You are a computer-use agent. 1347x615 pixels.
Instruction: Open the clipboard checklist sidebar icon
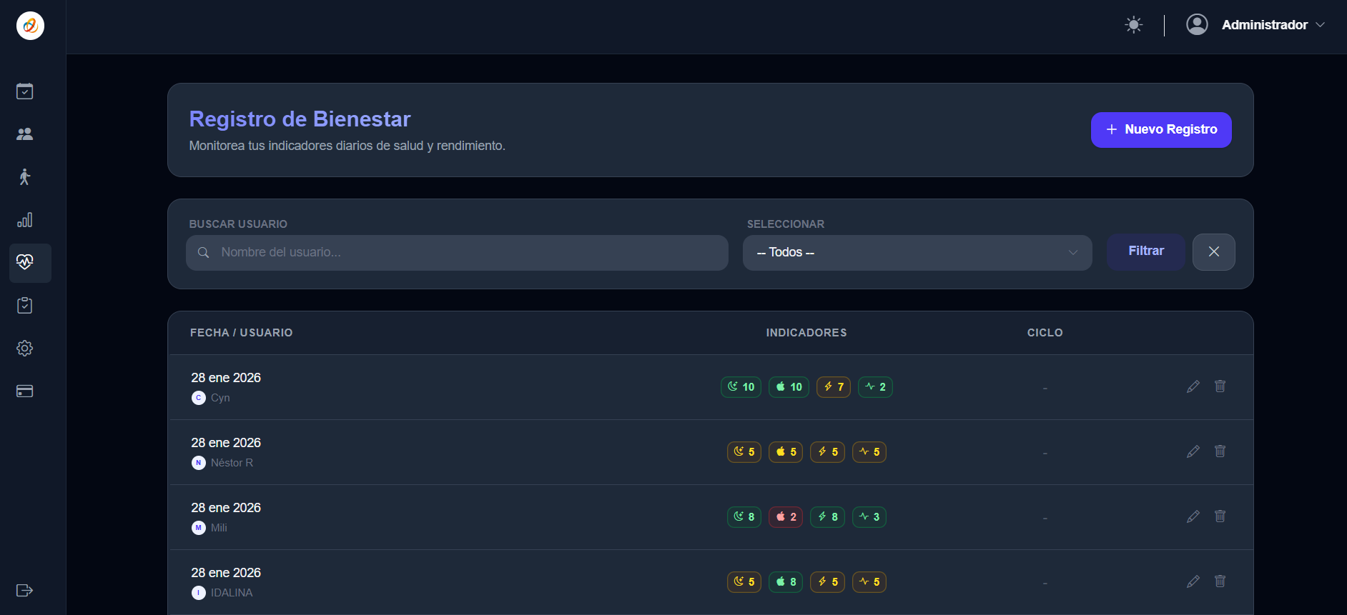click(25, 306)
